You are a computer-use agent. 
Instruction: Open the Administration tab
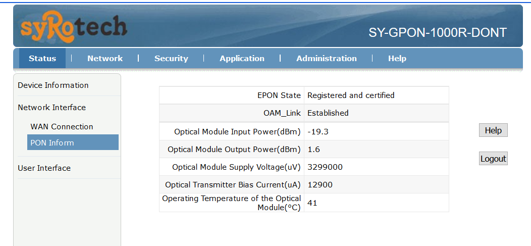tap(327, 59)
